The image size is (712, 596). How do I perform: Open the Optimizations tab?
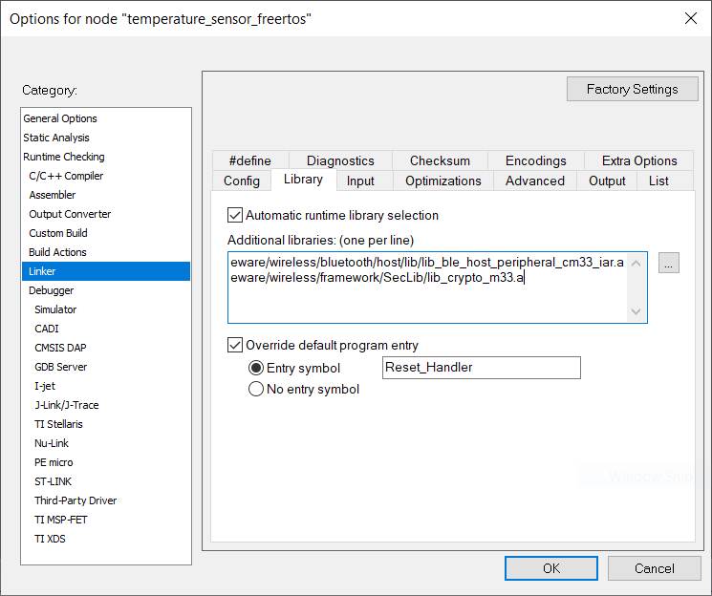point(442,181)
